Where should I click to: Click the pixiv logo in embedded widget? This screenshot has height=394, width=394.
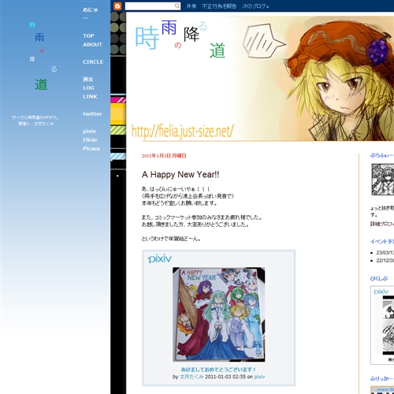tap(159, 259)
